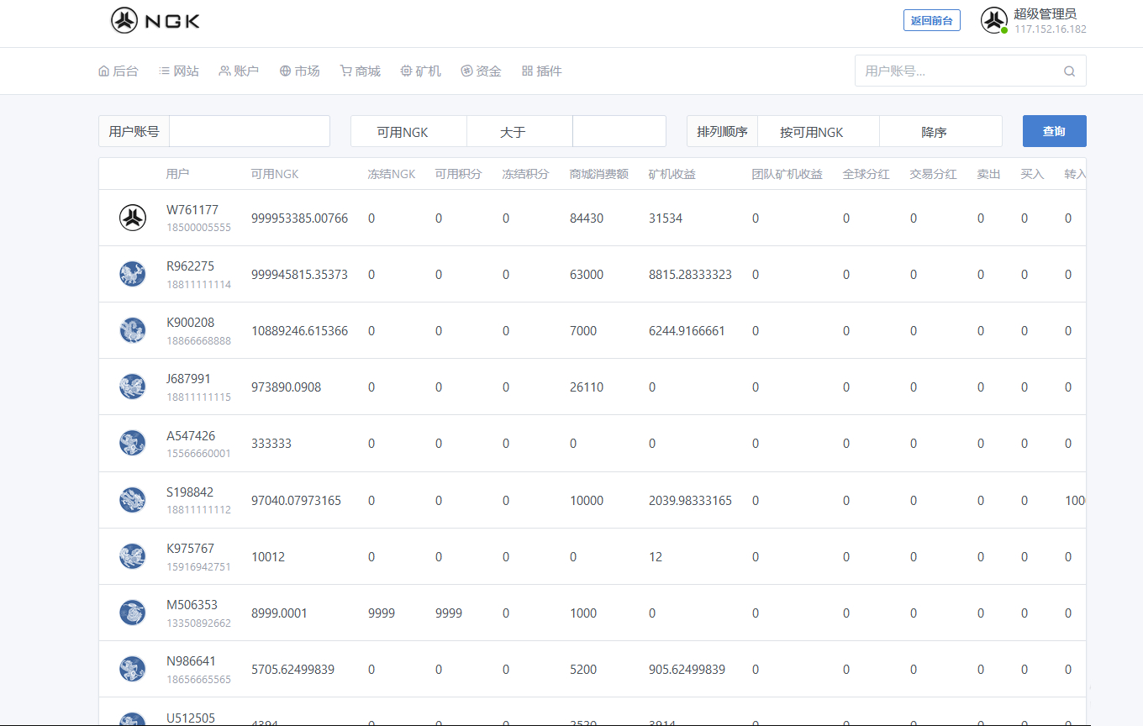Click the search magnifier icon
1143x726 pixels.
[x=1069, y=71]
